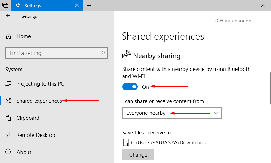Click the Projecting to this PC icon
This screenshot has width=271, height=163.
tap(8, 84)
